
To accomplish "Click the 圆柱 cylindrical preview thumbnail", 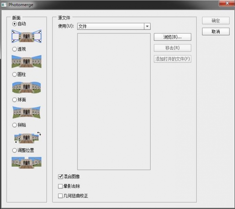I will pos(26,87).
